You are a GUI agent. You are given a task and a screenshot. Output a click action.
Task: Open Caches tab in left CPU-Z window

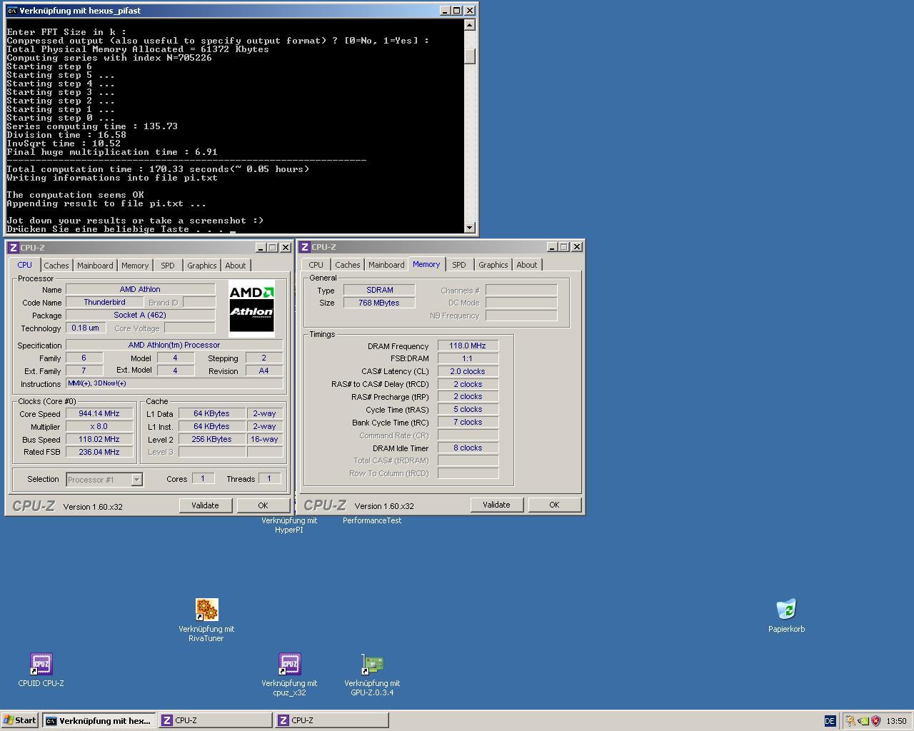coord(56,266)
